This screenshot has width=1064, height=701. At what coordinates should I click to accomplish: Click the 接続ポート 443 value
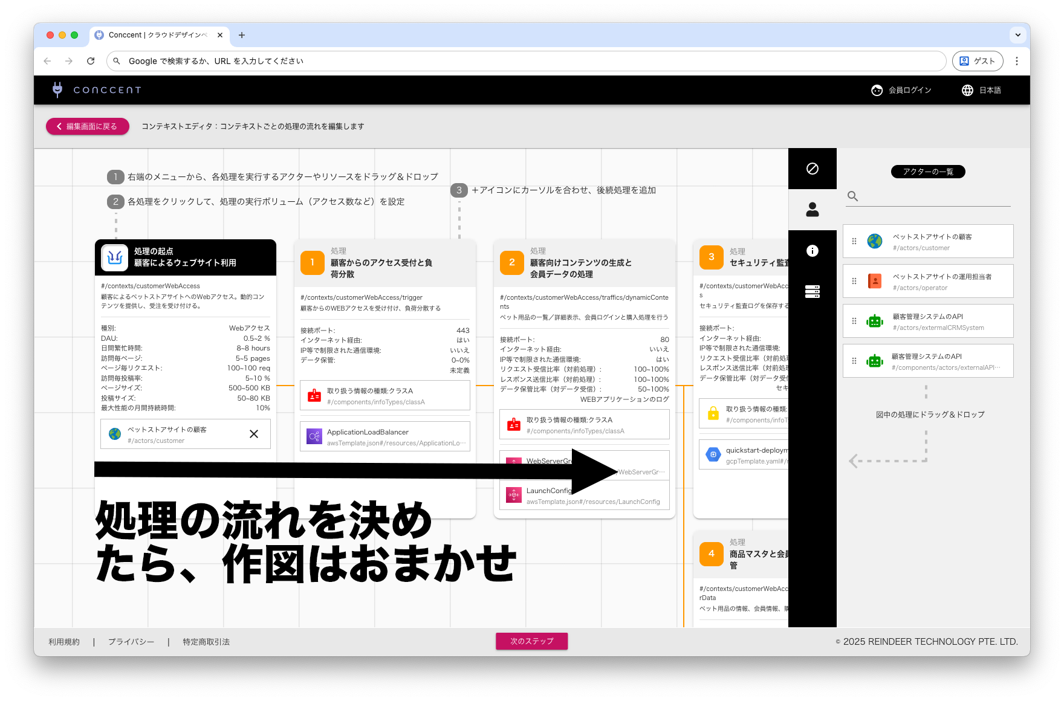click(463, 331)
